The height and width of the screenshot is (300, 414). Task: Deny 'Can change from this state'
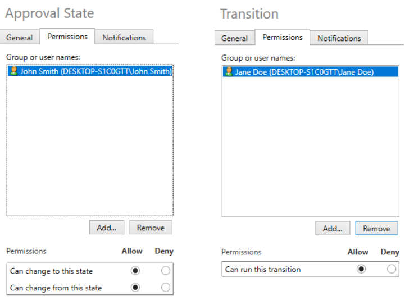(x=166, y=287)
